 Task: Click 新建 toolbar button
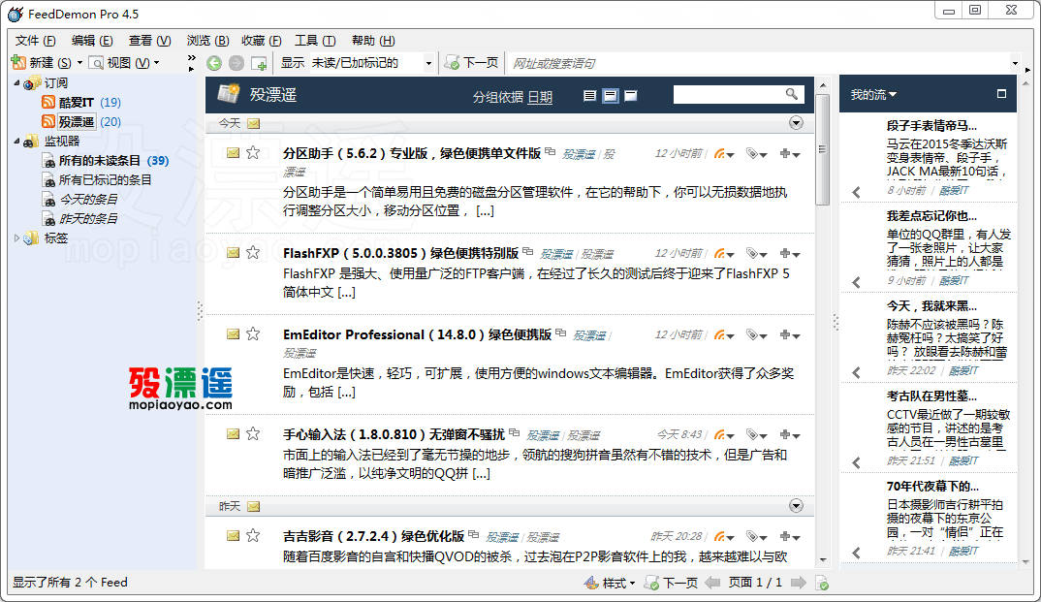tap(41, 62)
